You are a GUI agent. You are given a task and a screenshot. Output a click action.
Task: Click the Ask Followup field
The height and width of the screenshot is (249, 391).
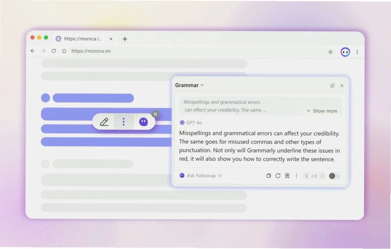point(201,176)
